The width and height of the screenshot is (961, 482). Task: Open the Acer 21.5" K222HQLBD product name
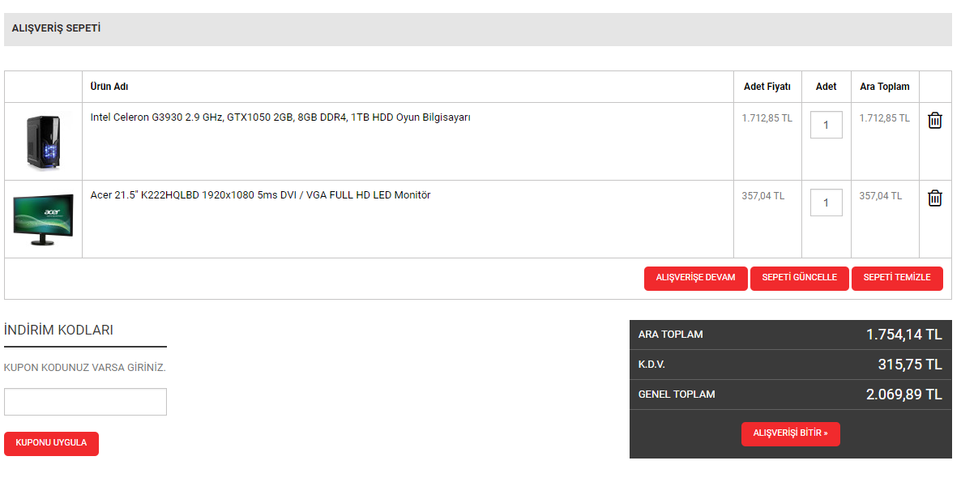click(260, 195)
